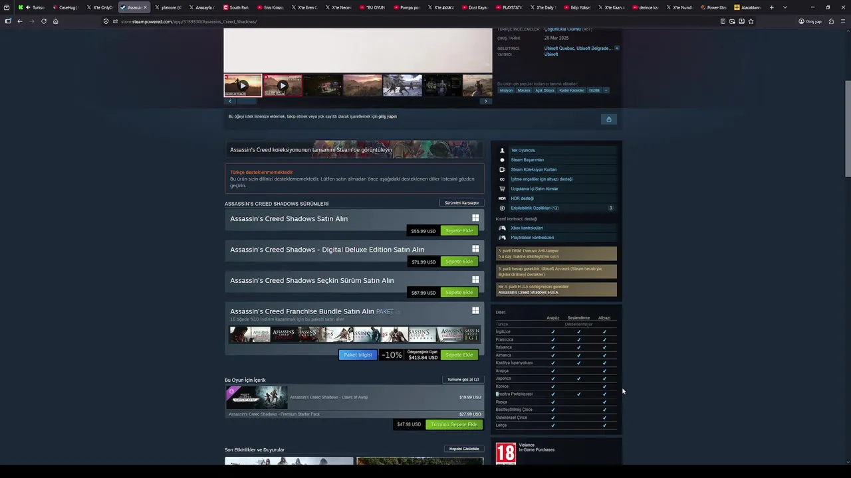The height and width of the screenshot is (478, 851).
Task: Click the Kadın Karakter tag
Action: pos(572,90)
